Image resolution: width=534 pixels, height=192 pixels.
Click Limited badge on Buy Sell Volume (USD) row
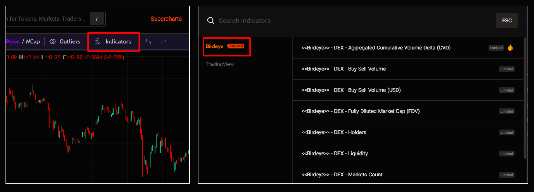tap(506, 90)
